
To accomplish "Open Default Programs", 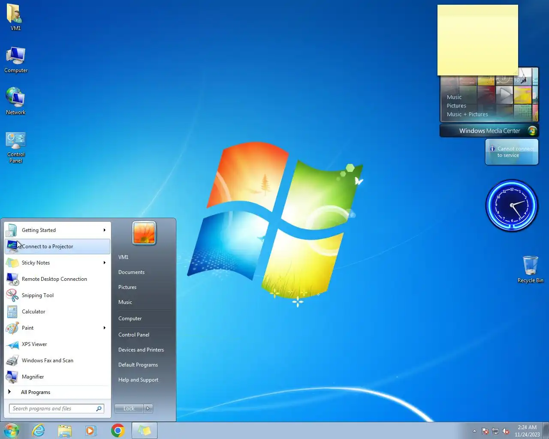I will (x=138, y=365).
